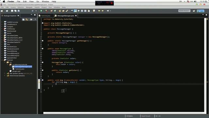This screenshot has height=118, width=209.
Task: Click the editor vertical scrollbar
Action: (x=205, y=65)
